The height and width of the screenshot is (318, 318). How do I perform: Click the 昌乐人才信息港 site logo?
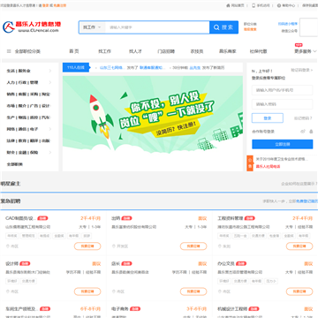tap(32, 26)
